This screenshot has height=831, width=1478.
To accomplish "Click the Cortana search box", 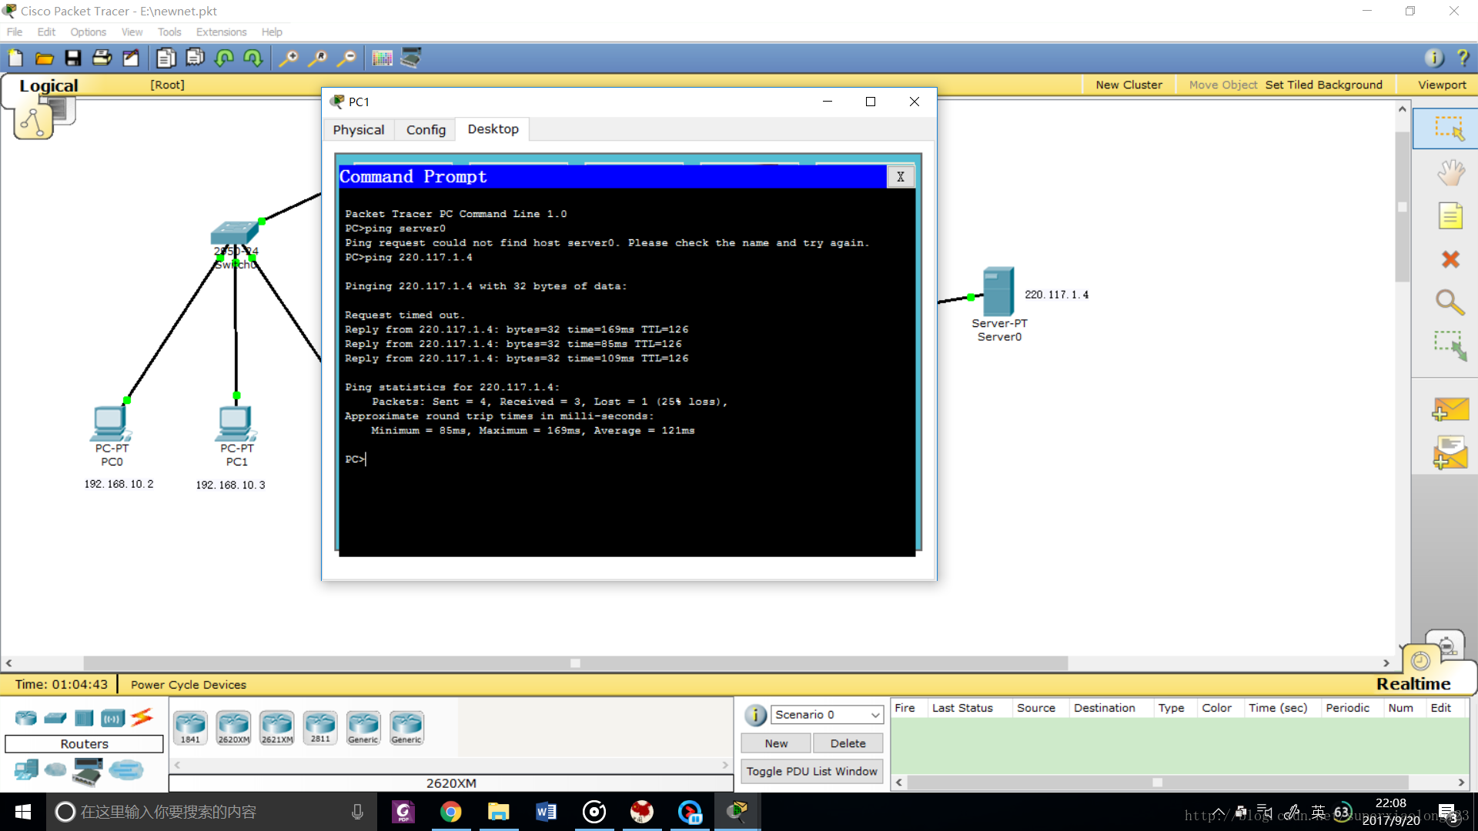I will tap(212, 812).
